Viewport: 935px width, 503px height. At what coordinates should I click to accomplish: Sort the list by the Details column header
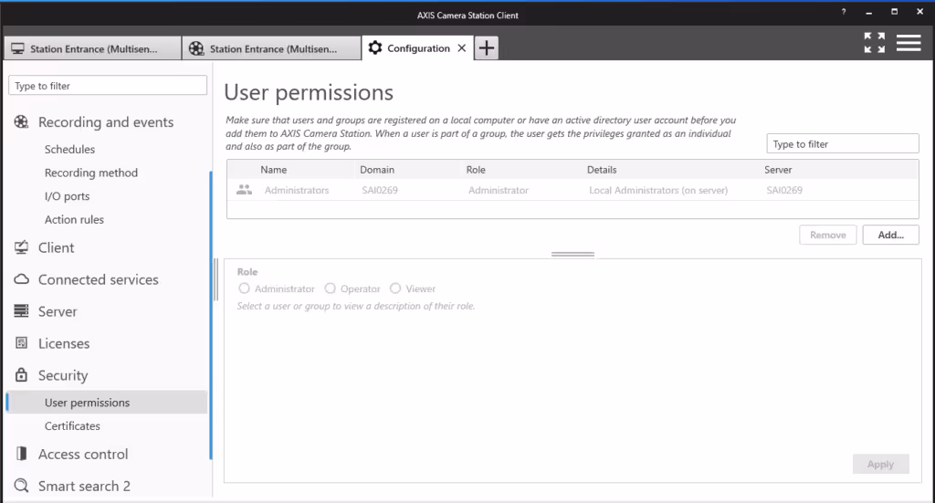(602, 170)
